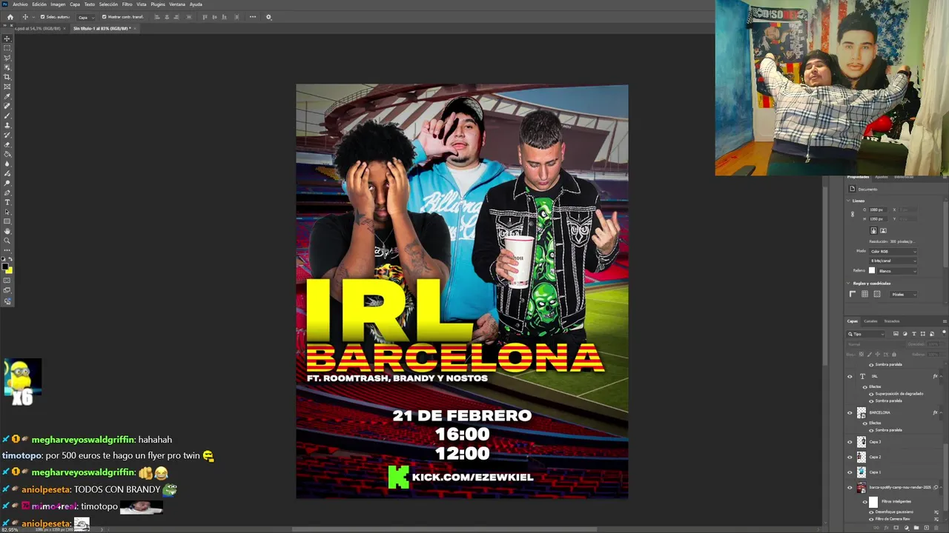The width and height of the screenshot is (949, 533).
Task: Select the Move tool in the toolbar
Action: coord(7,38)
